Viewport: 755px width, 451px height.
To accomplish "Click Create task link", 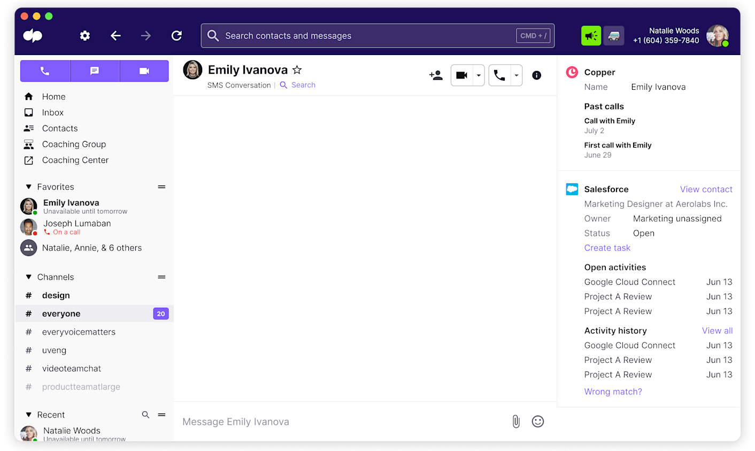I will [607, 248].
